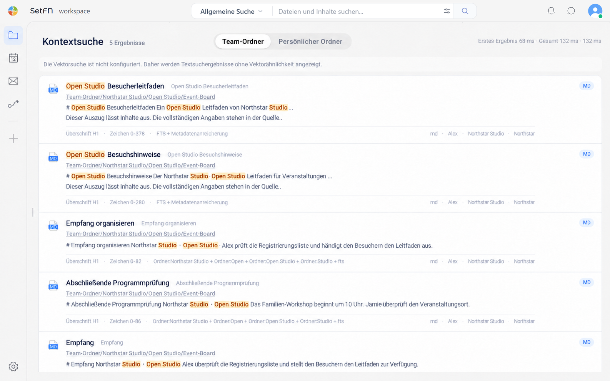This screenshot has height=381, width=610.
Task: Switch to the Team-Ordner tab
Action: tap(243, 41)
